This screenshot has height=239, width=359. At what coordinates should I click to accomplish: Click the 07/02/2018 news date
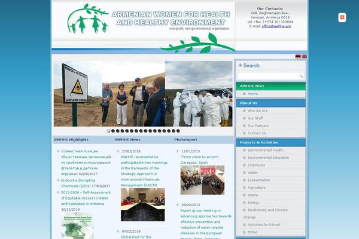tap(131, 231)
